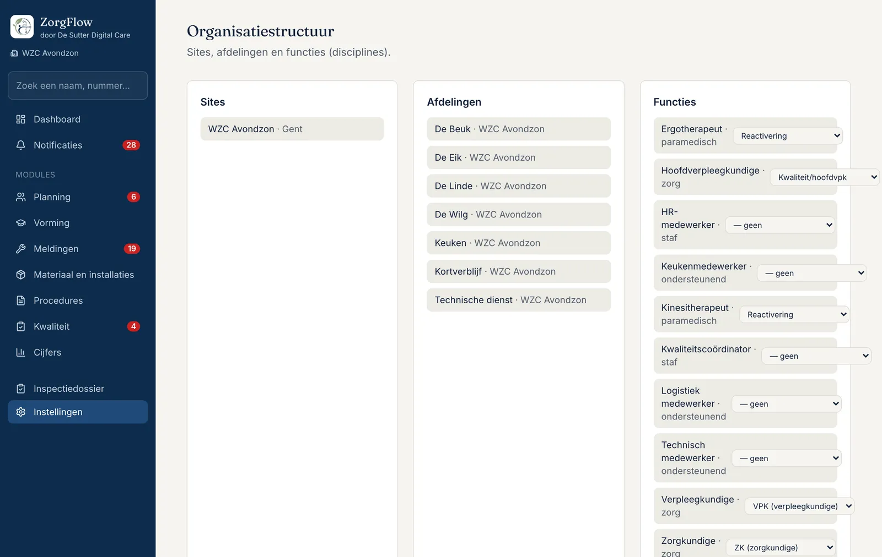
Task: Click the 'Sites' column heading
Action: tap(213, 102)
